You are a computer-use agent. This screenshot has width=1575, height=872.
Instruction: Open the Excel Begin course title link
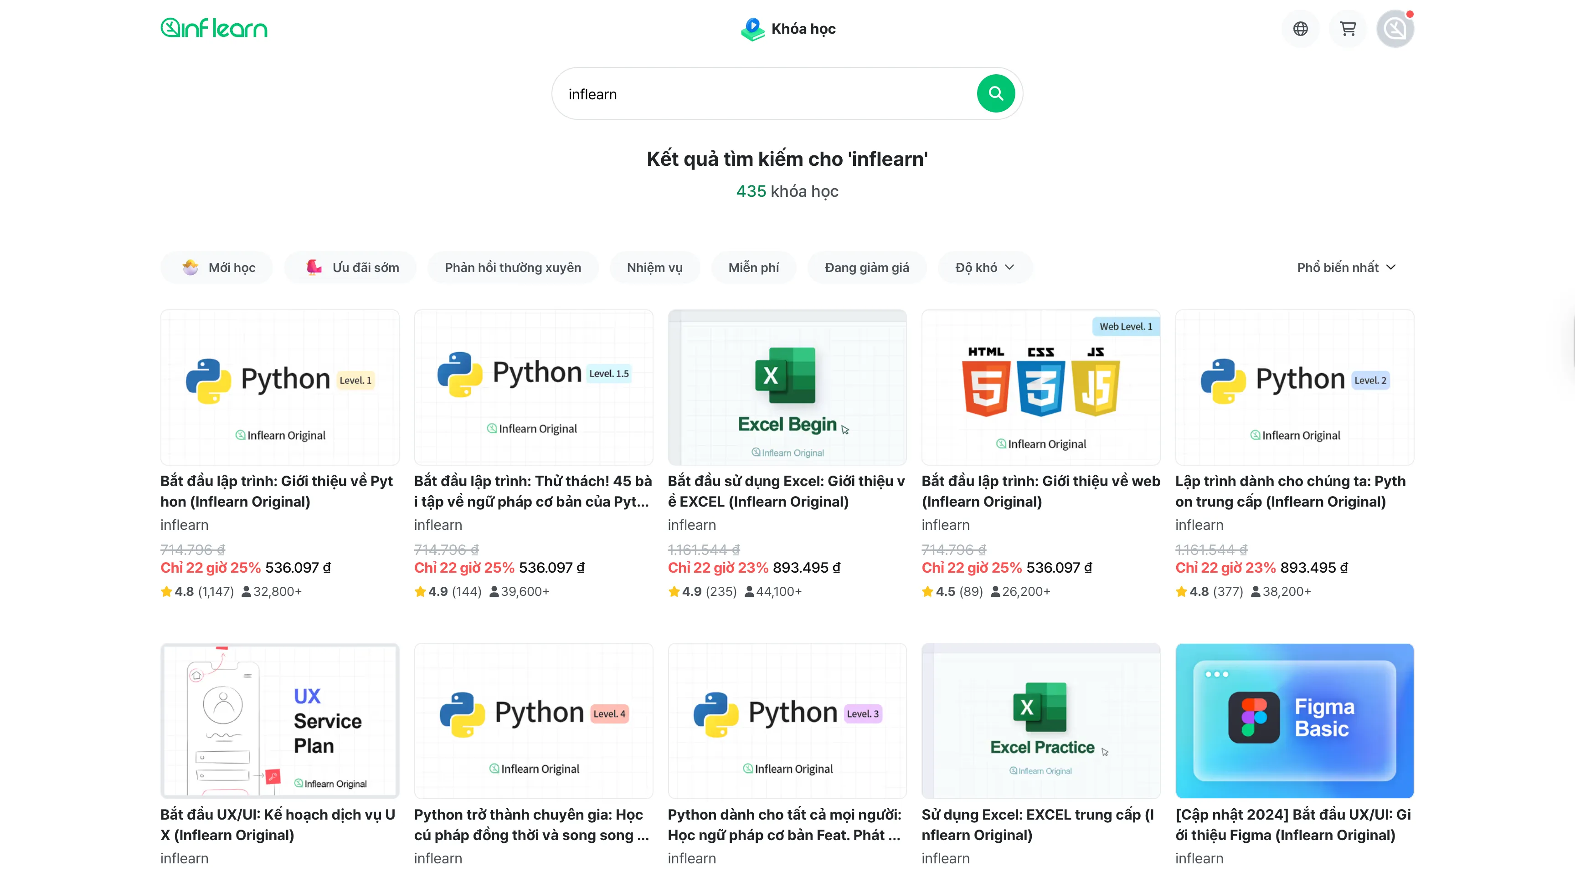[x=786, y=491]
